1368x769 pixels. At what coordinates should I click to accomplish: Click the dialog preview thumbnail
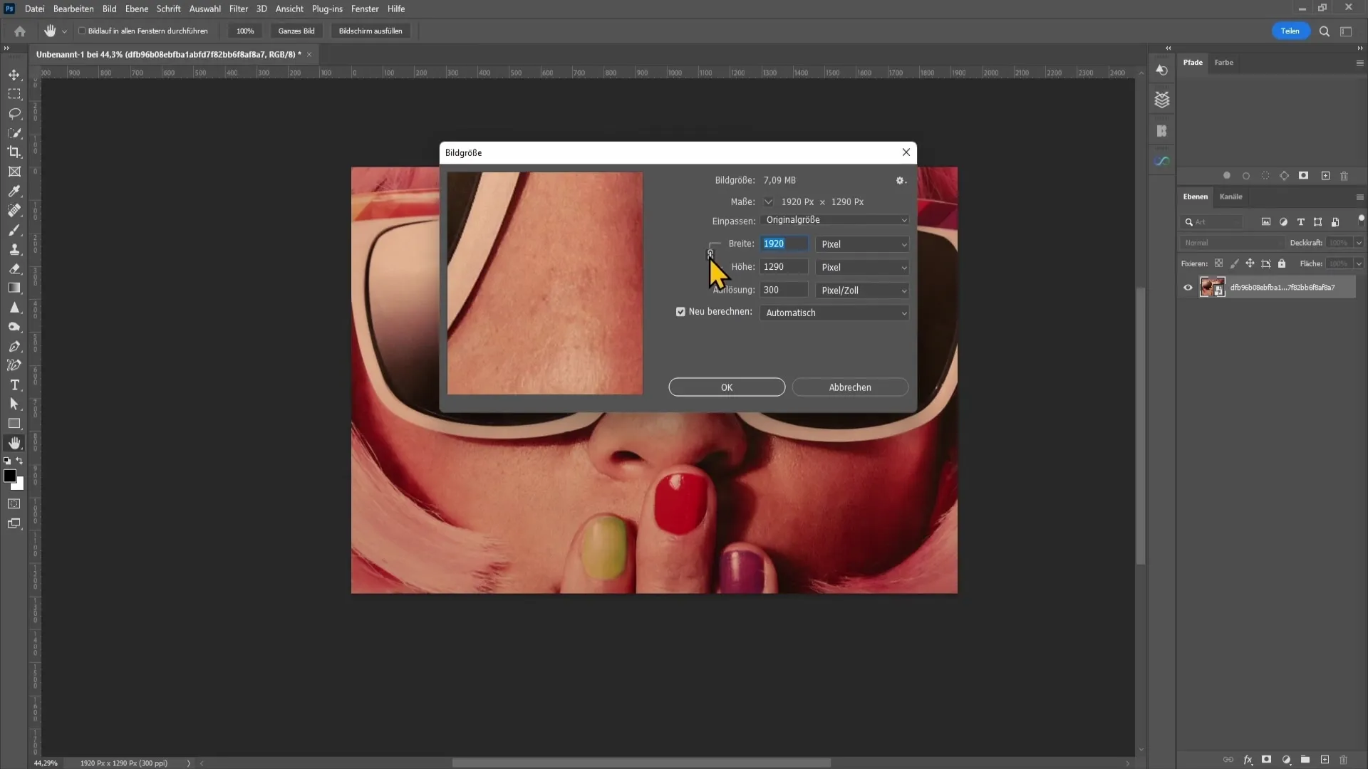(x=545, y=283)
